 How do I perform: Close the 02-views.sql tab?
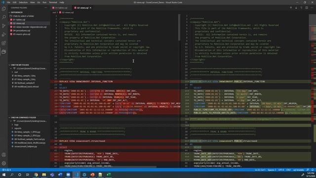pos(90,8)
